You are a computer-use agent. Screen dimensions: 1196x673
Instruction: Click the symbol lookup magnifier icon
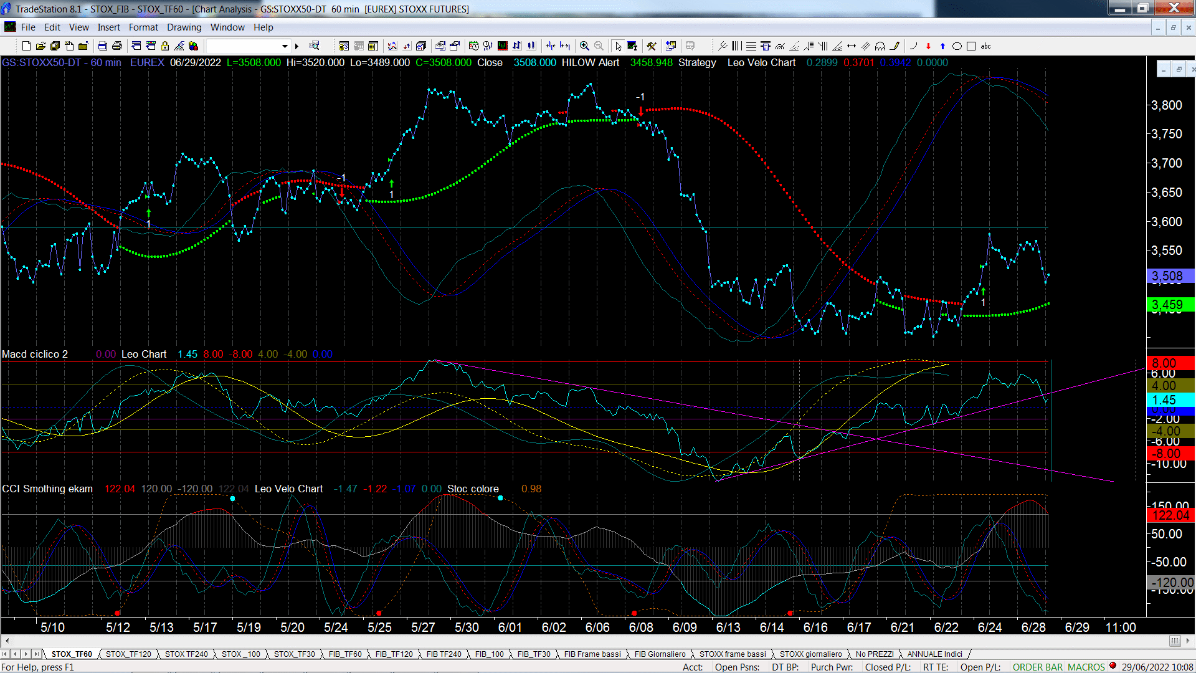click(x=314, y=46)
